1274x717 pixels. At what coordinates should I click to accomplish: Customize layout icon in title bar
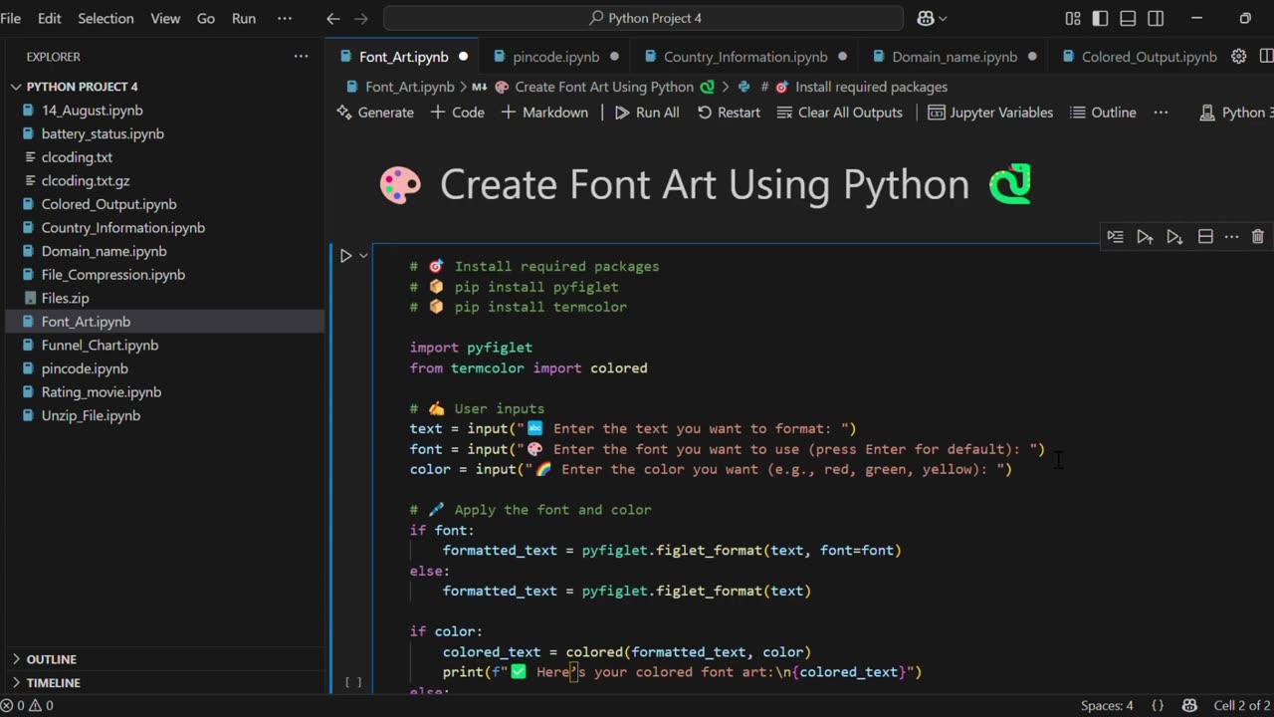[x=1073, y=18]
